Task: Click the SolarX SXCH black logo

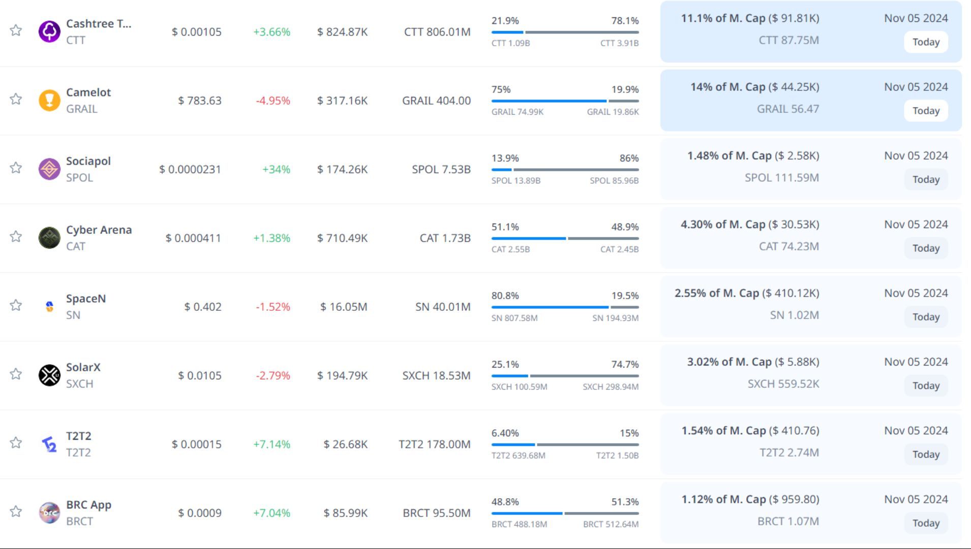Action: click(49, 375)
